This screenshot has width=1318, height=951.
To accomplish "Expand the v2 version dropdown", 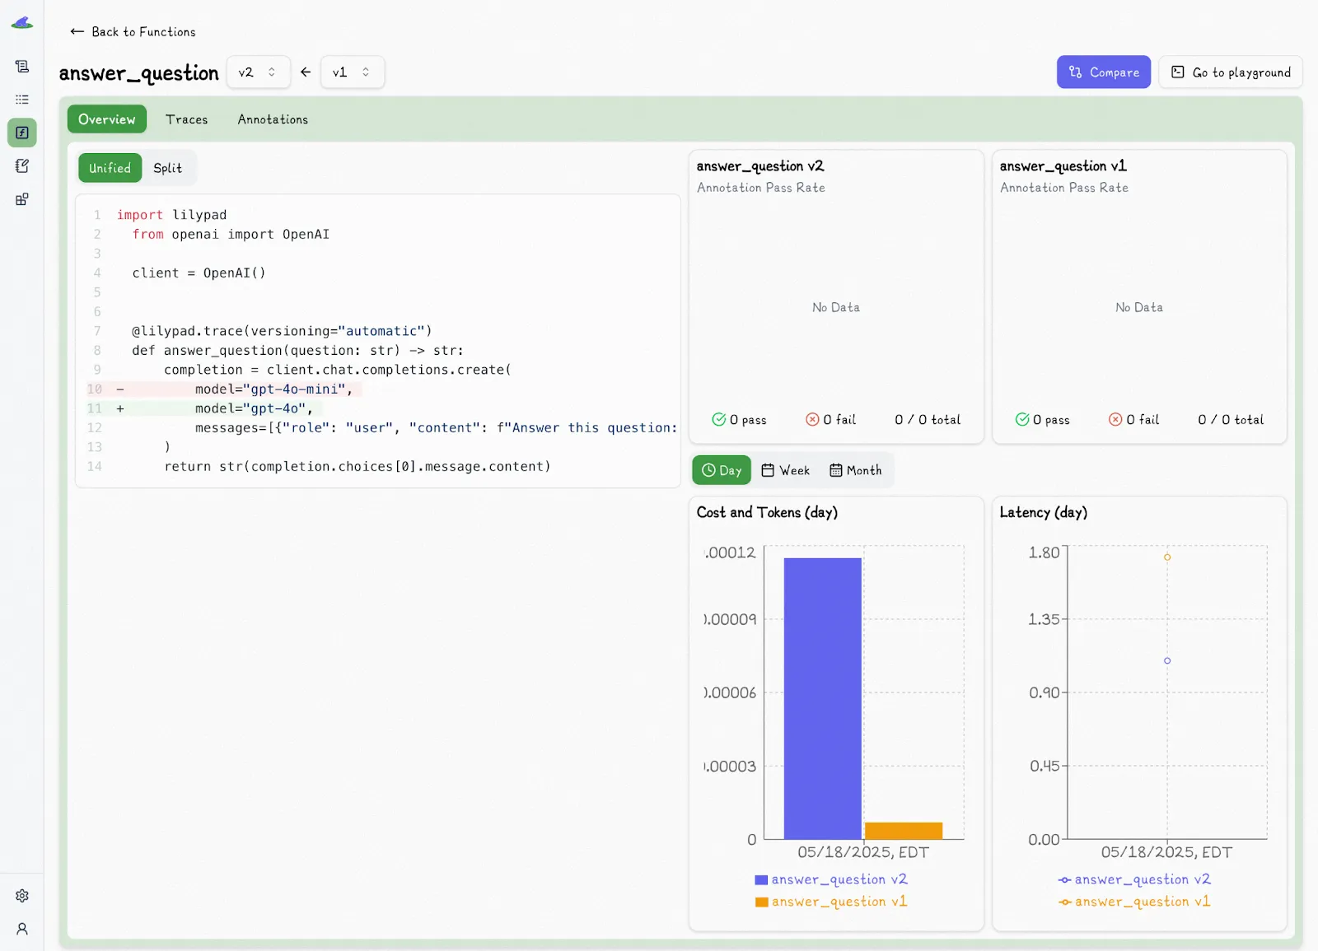I will coord(258,72).
